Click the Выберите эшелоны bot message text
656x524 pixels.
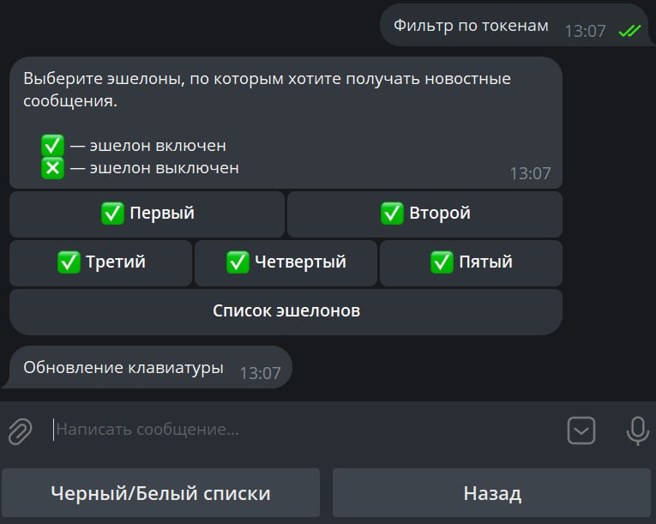(x=267, y=89)
